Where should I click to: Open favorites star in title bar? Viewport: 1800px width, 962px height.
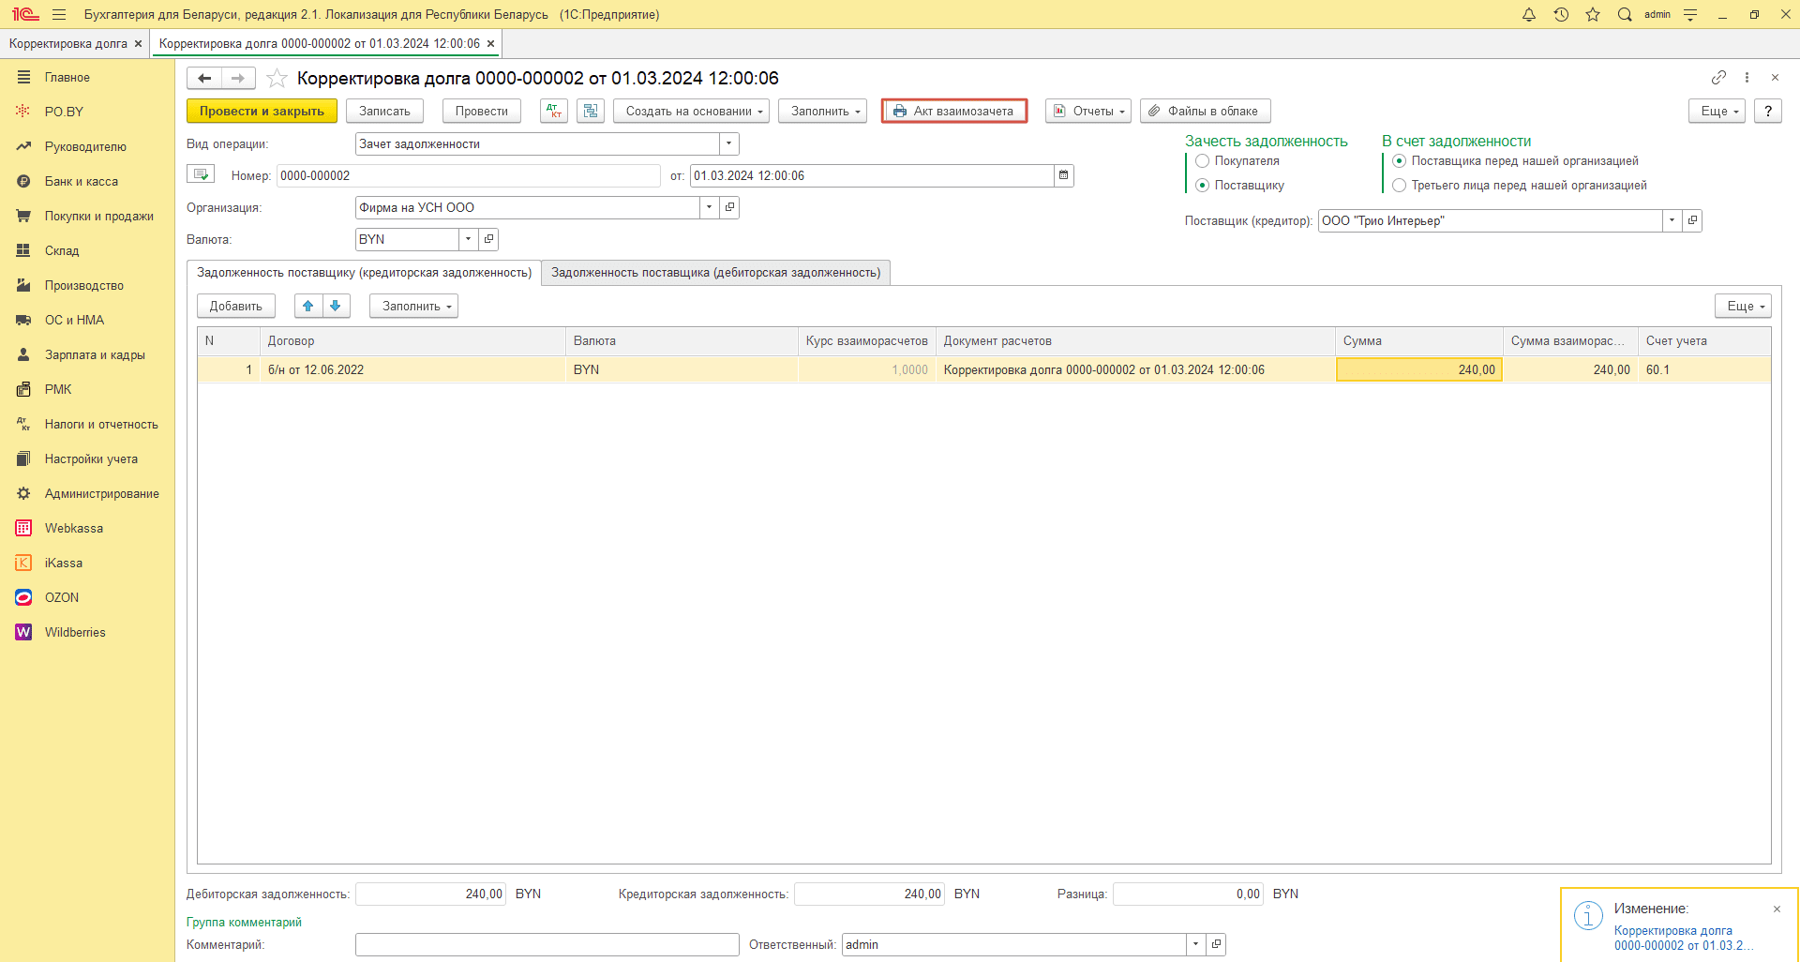pos(1593,14)
